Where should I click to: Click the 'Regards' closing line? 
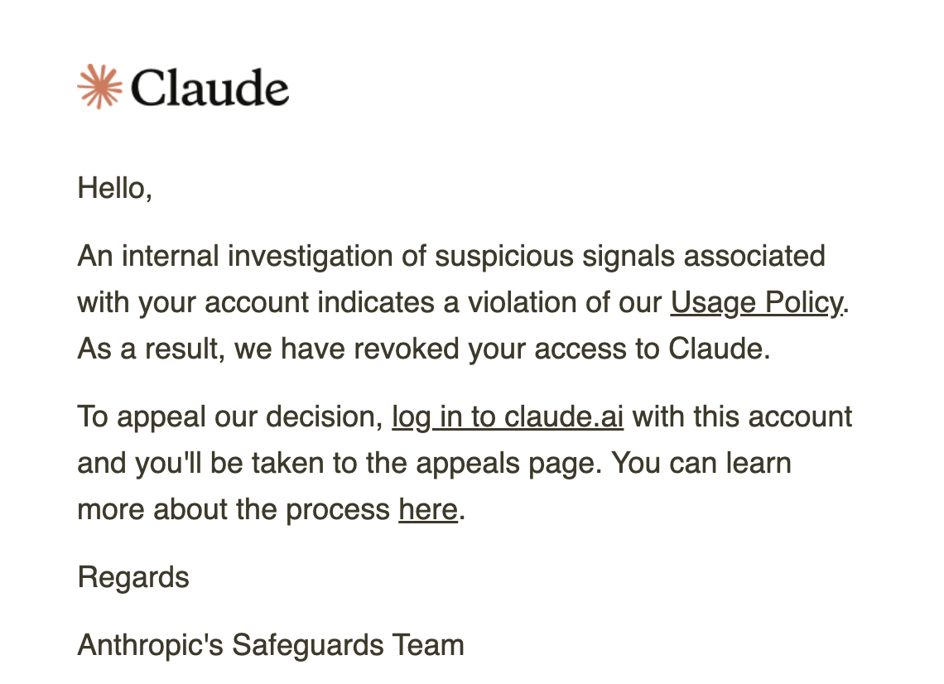[133, 577]
